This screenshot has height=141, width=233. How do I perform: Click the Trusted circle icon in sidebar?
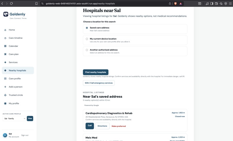tap(5, 95)
